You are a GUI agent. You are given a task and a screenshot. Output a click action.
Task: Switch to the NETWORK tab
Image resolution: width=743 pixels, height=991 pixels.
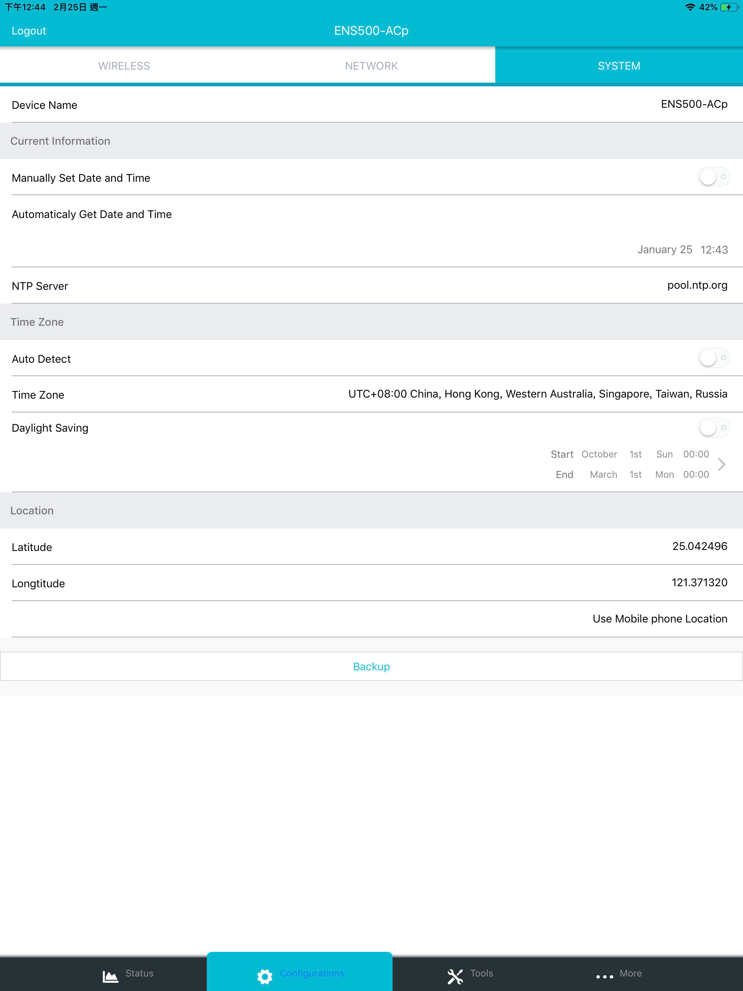[371, 66]
